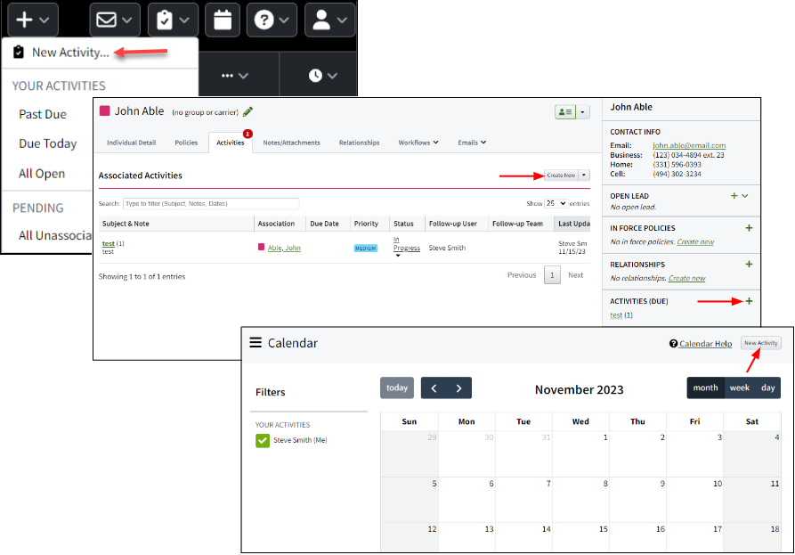
Task: Select page 1 in pagination
Action: [552, 275]
